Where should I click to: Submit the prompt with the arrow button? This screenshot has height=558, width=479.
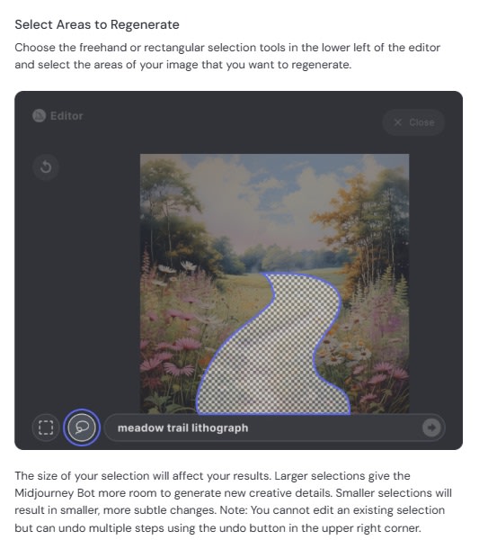point(431,427)
